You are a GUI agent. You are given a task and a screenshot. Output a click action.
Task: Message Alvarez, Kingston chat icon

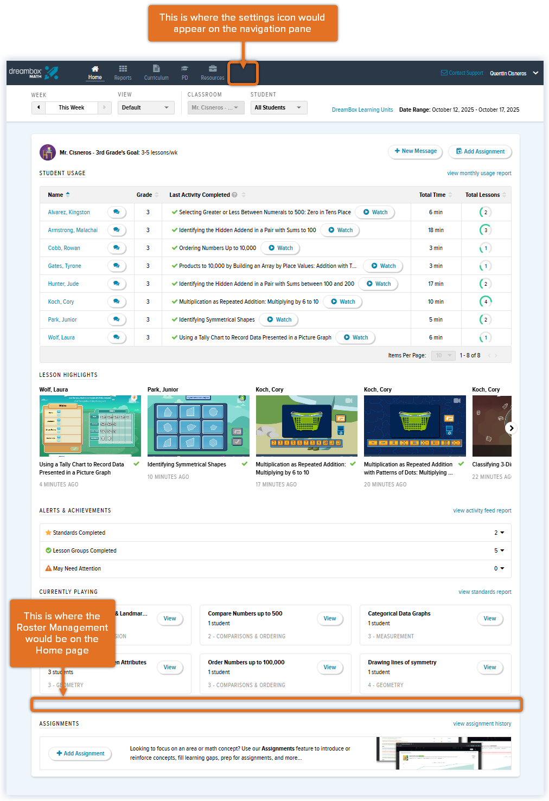(117, 212)
